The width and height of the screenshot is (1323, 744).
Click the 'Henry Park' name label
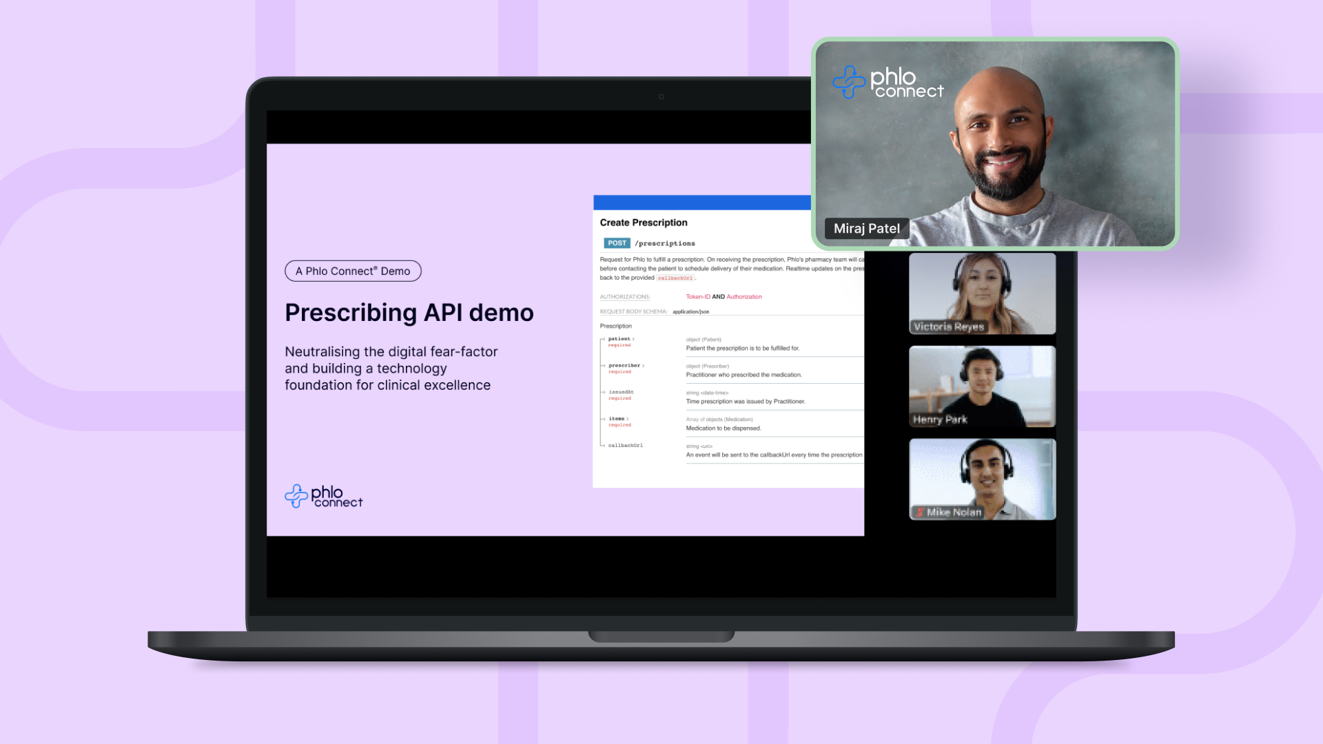(940, 420)
